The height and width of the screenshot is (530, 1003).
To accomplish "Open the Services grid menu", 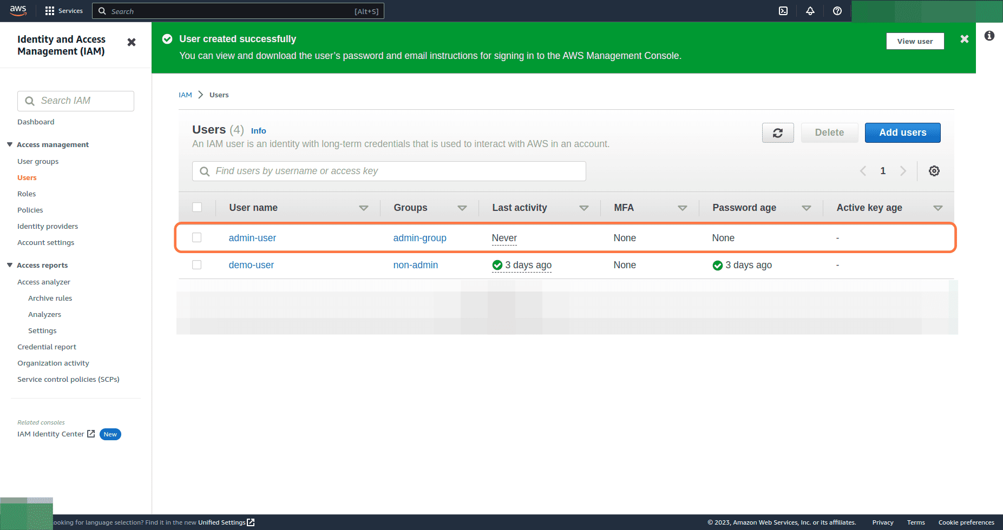I will coord(64,11).
